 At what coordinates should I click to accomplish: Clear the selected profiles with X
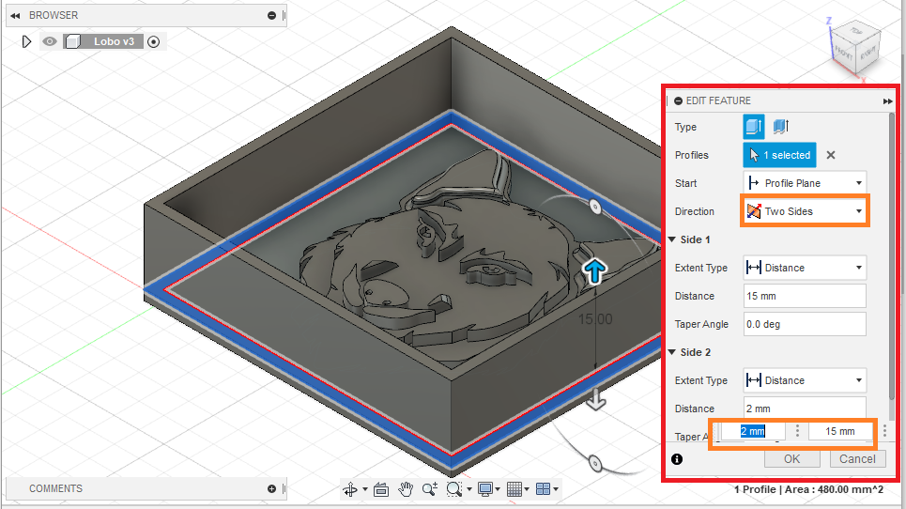[x=831, y=155]
